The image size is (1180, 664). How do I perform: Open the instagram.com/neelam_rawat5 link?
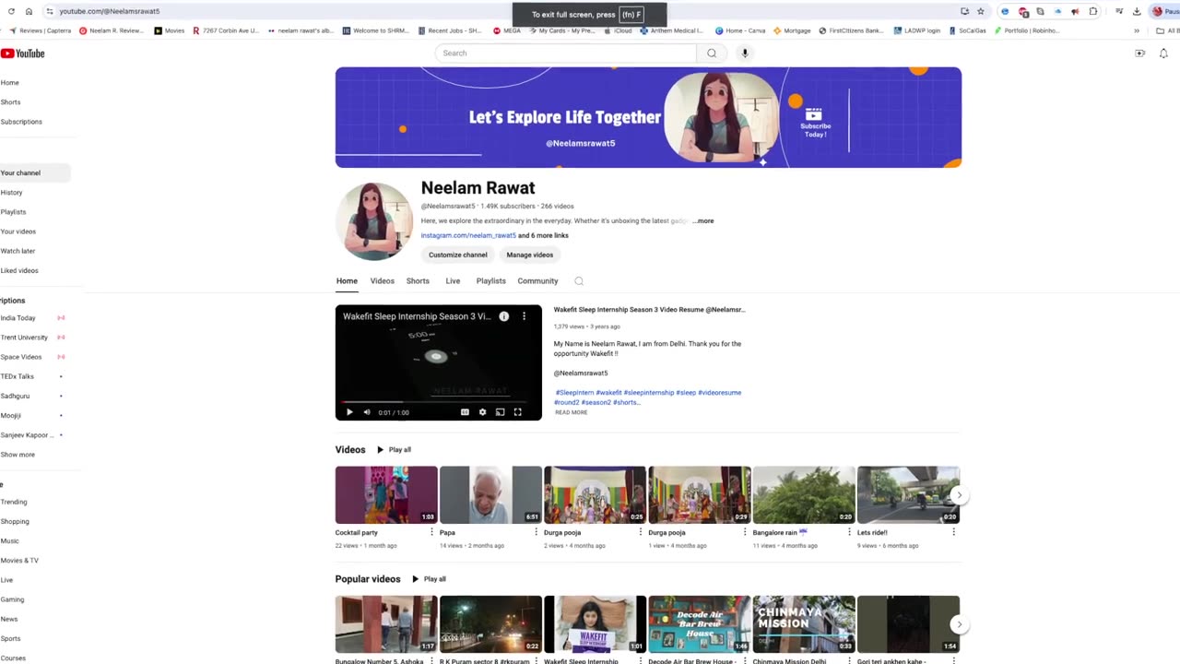pos(468,236)
